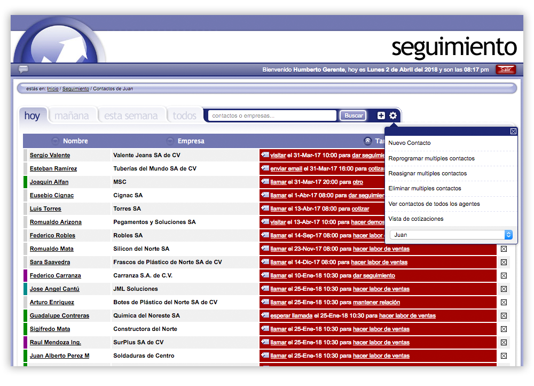Screen dimensions: 534x386
Task: Select "Reasignar multiples contactos" menu option
Action: (427, 173)
